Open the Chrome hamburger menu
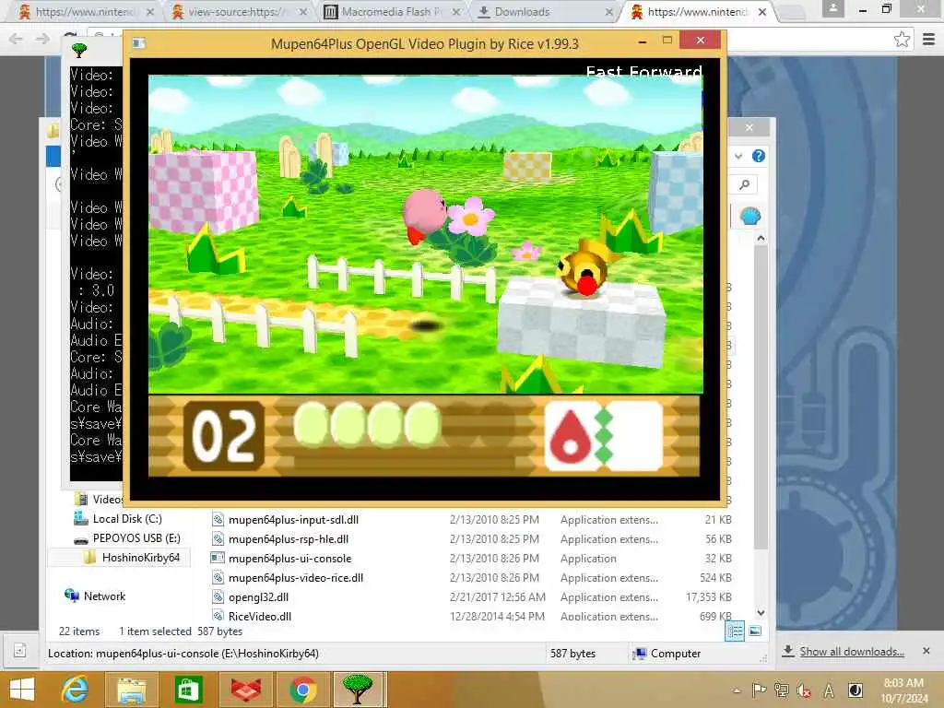The image size is (944, 708). tap(928, 40)
